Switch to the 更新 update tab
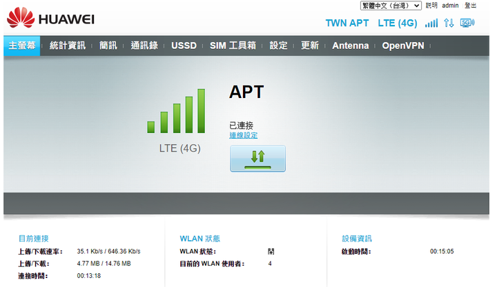 310,46
